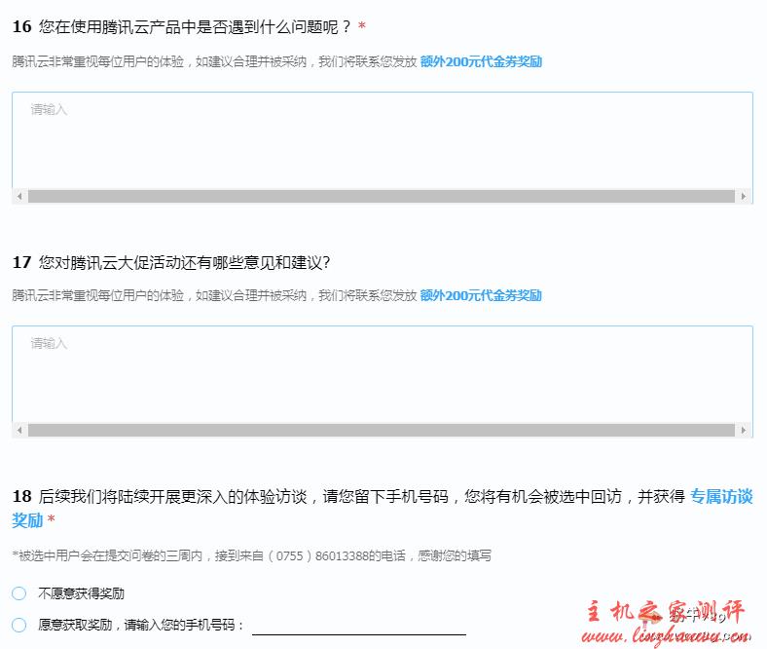Image resolution: width=767 pixels, height=649 pixels.
Task: Focus the question 17 suggestions text area
Action: pyautogui.click(x=382, y=375)
